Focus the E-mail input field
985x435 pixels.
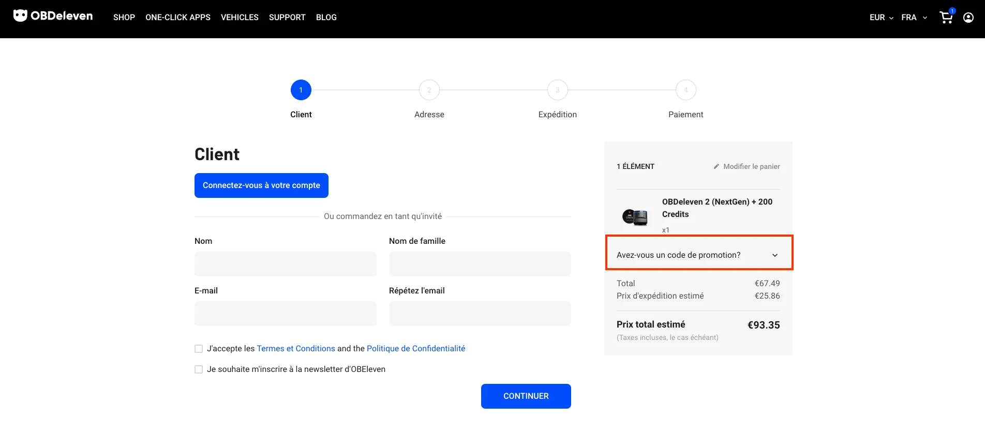coord(286,314)
